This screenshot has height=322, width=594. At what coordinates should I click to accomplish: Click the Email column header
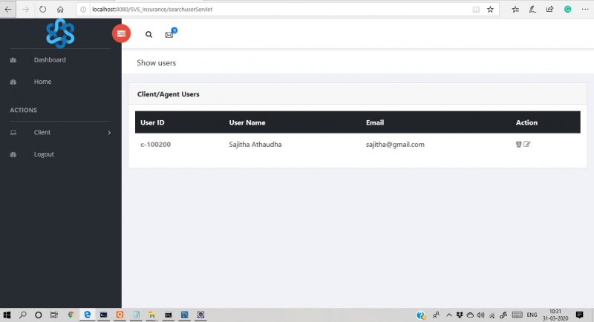tap(375, 122)
